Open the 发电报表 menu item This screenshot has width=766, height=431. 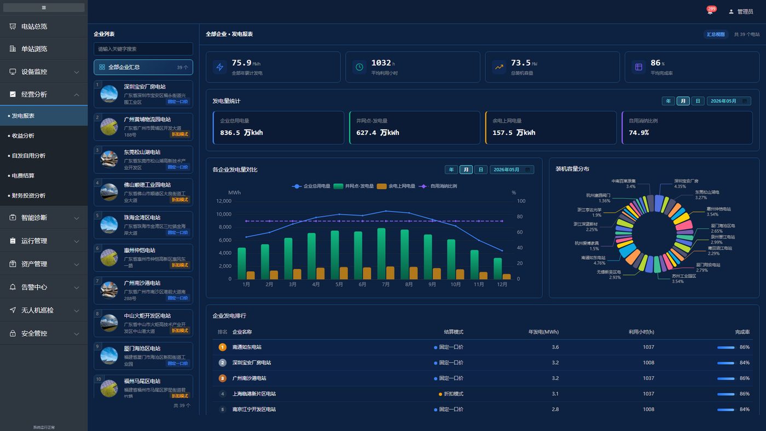tap(44, 116)
